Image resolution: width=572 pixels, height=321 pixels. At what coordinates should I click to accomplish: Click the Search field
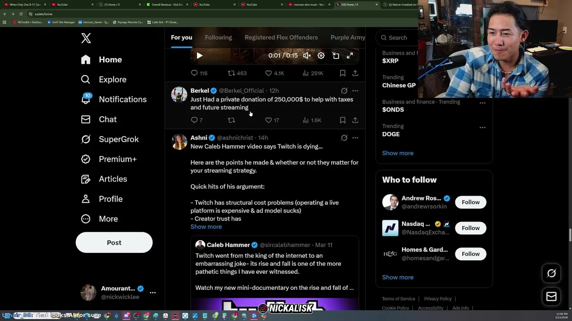coord(398,38)
